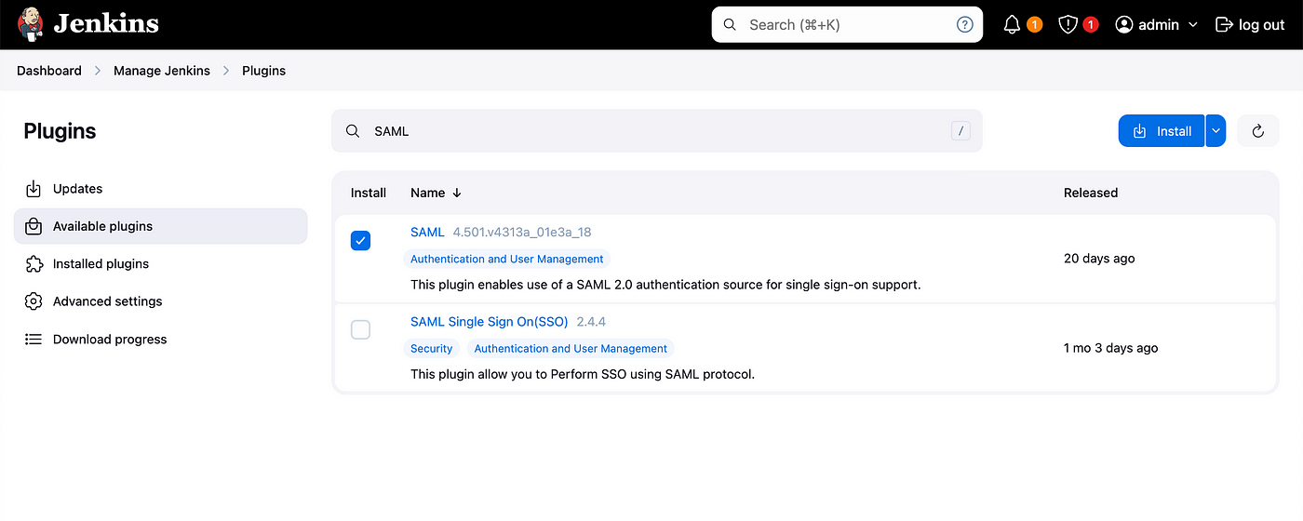
Task: Click the Updates download icon
Action: coord(34,189)
